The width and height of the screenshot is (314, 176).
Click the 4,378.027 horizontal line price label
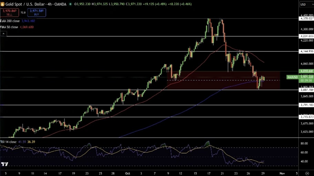pyautogui.click(x=306, y=19)
